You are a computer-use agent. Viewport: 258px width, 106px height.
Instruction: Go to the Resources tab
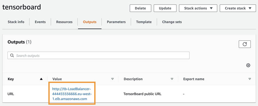[64, 22]
